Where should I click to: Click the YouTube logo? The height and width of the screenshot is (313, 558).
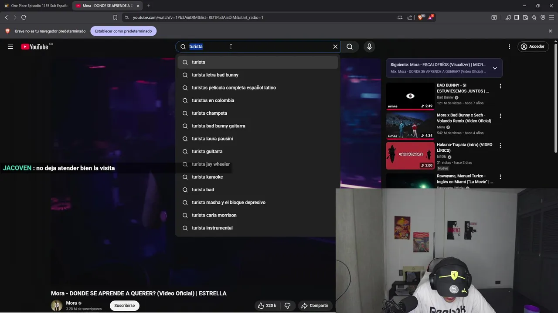34,47
